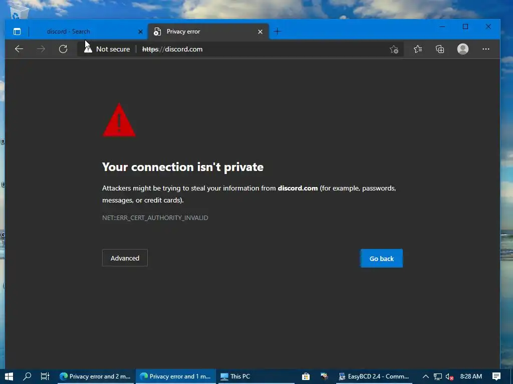513x384 pixels.
Task: Open the Favorites list
Action: tap(418, 49)
